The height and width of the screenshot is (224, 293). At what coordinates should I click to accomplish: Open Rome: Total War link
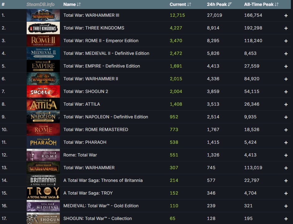pos(80,155)
